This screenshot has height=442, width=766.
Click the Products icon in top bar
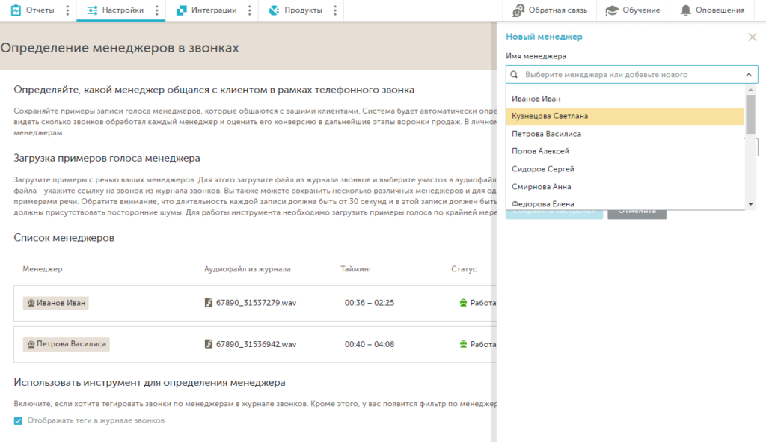point(274,10)
